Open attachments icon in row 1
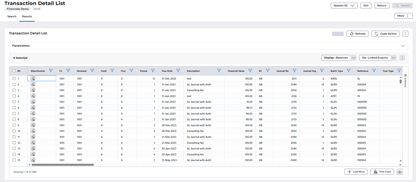The height and width of the screenshot is (182, 416). [x=33, y=78]
